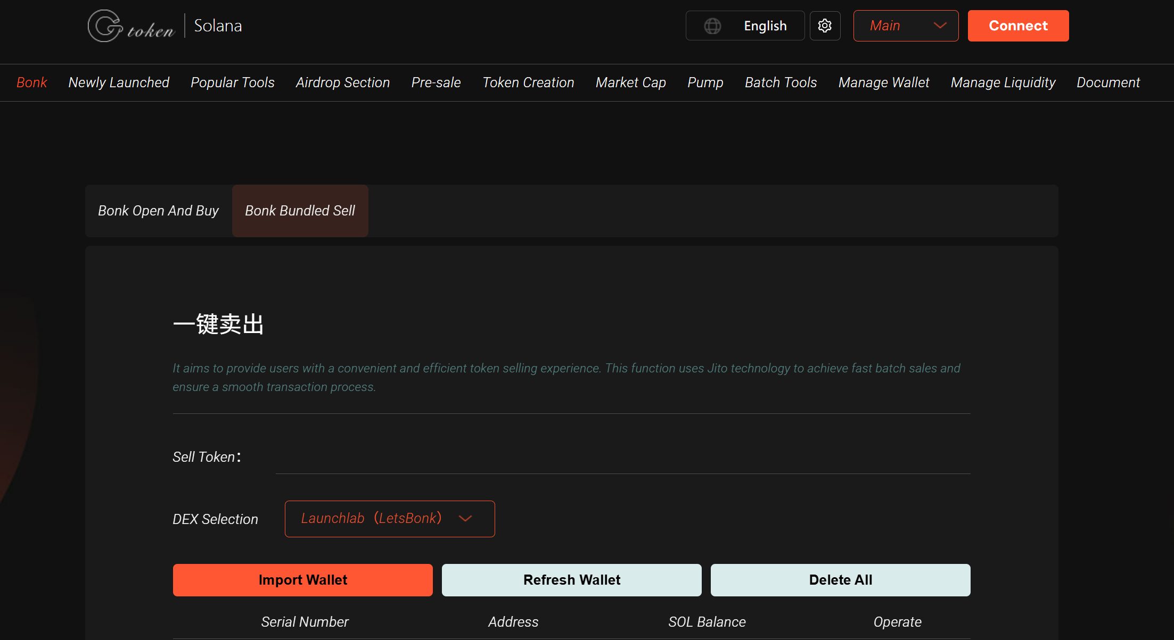Navigate to the Airdrop Section
Image resolution: width=1174 pixels, height=640 pixels.
click(x=342, y=82)
